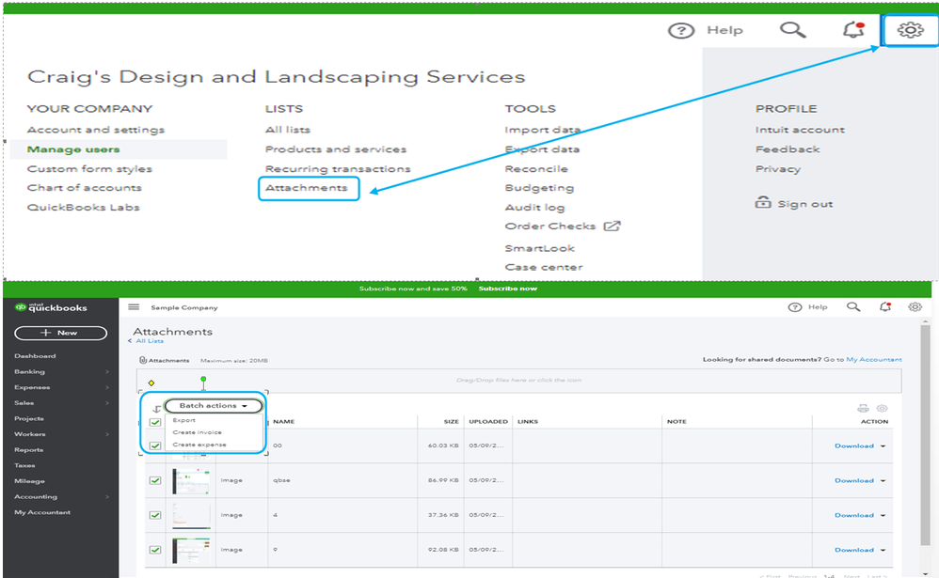
Task: Click the small notification bell above the Attachments page
Action: [x=885, y=307]
